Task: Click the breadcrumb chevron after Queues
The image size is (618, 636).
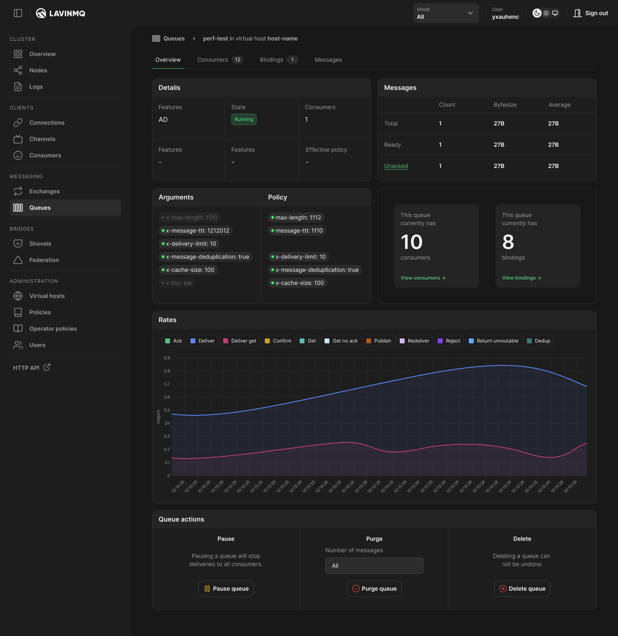Action: (x=194, y=38)
